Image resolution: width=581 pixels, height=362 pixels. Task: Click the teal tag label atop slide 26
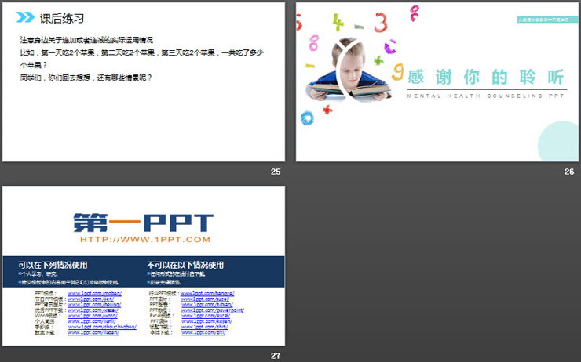point(548,20)
